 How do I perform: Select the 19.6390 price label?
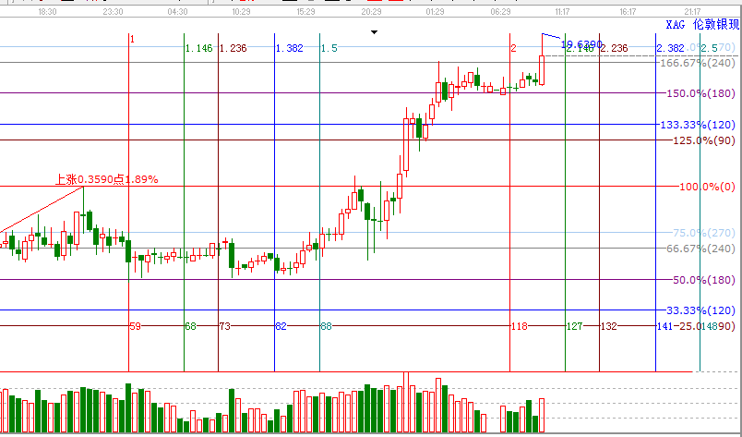(x=581, y=44)
